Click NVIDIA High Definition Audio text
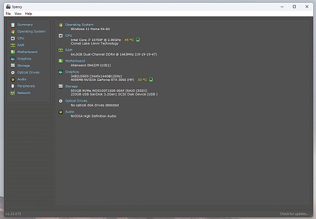This screenshot has width=316, height=219. coord(93,116)
